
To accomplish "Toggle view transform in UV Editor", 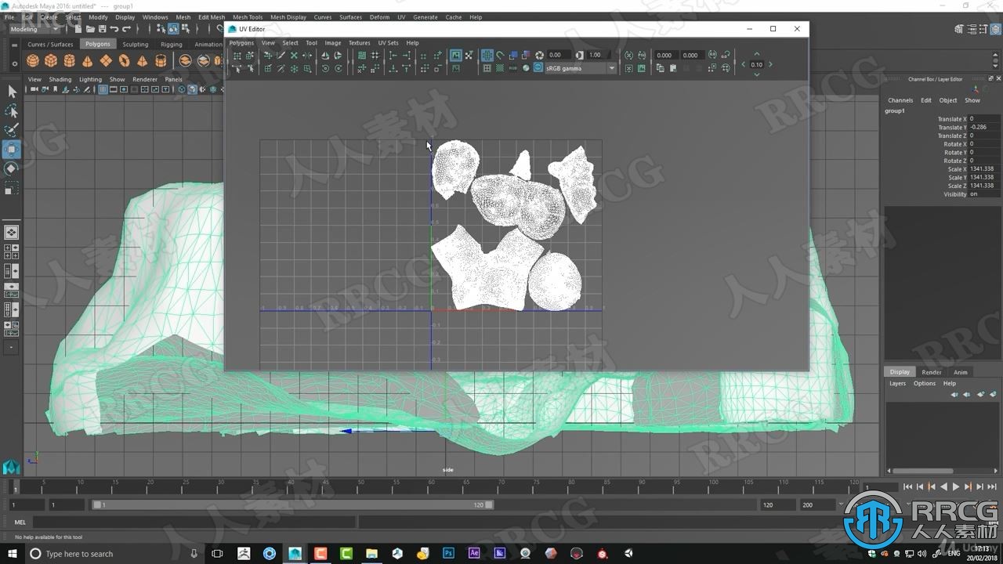I will [x=538, y=67].
